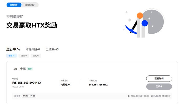Filter by 合约/4

click(36, 56)
